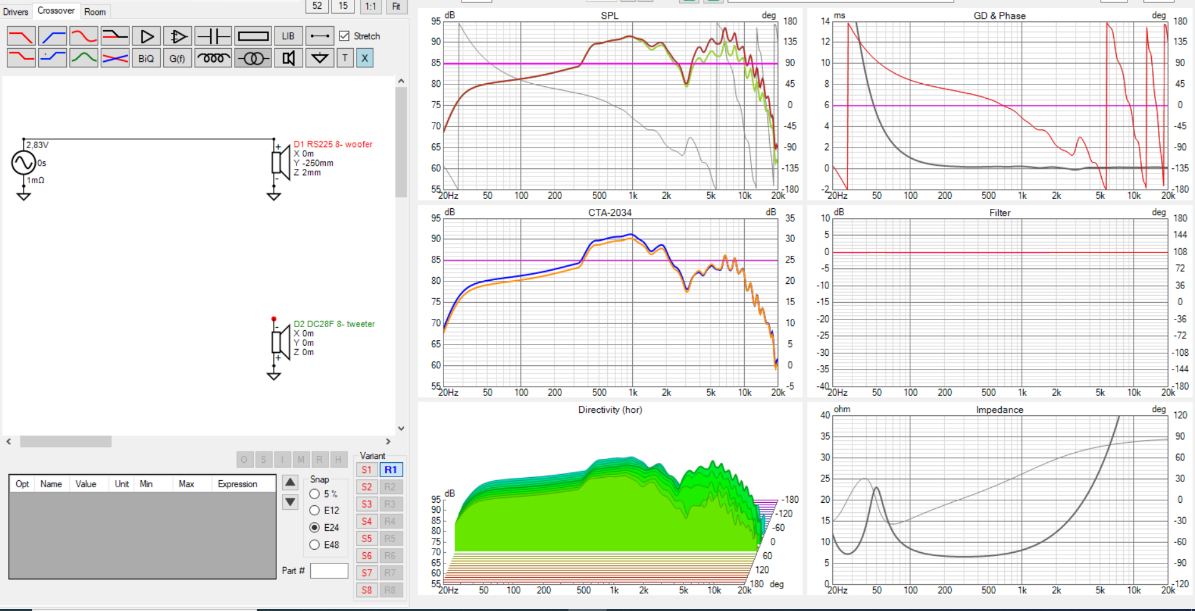The image size is (1195, 611).
Task: Add a blue high-shelf filter block
Action: click(x=53, y=58)
